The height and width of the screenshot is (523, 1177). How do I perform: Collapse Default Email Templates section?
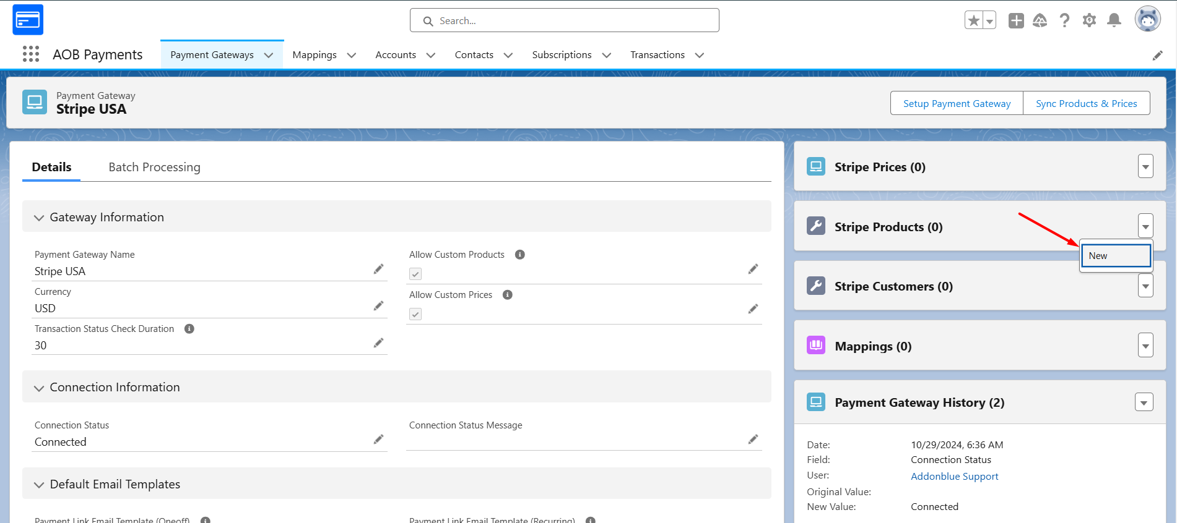click(39, 485)
